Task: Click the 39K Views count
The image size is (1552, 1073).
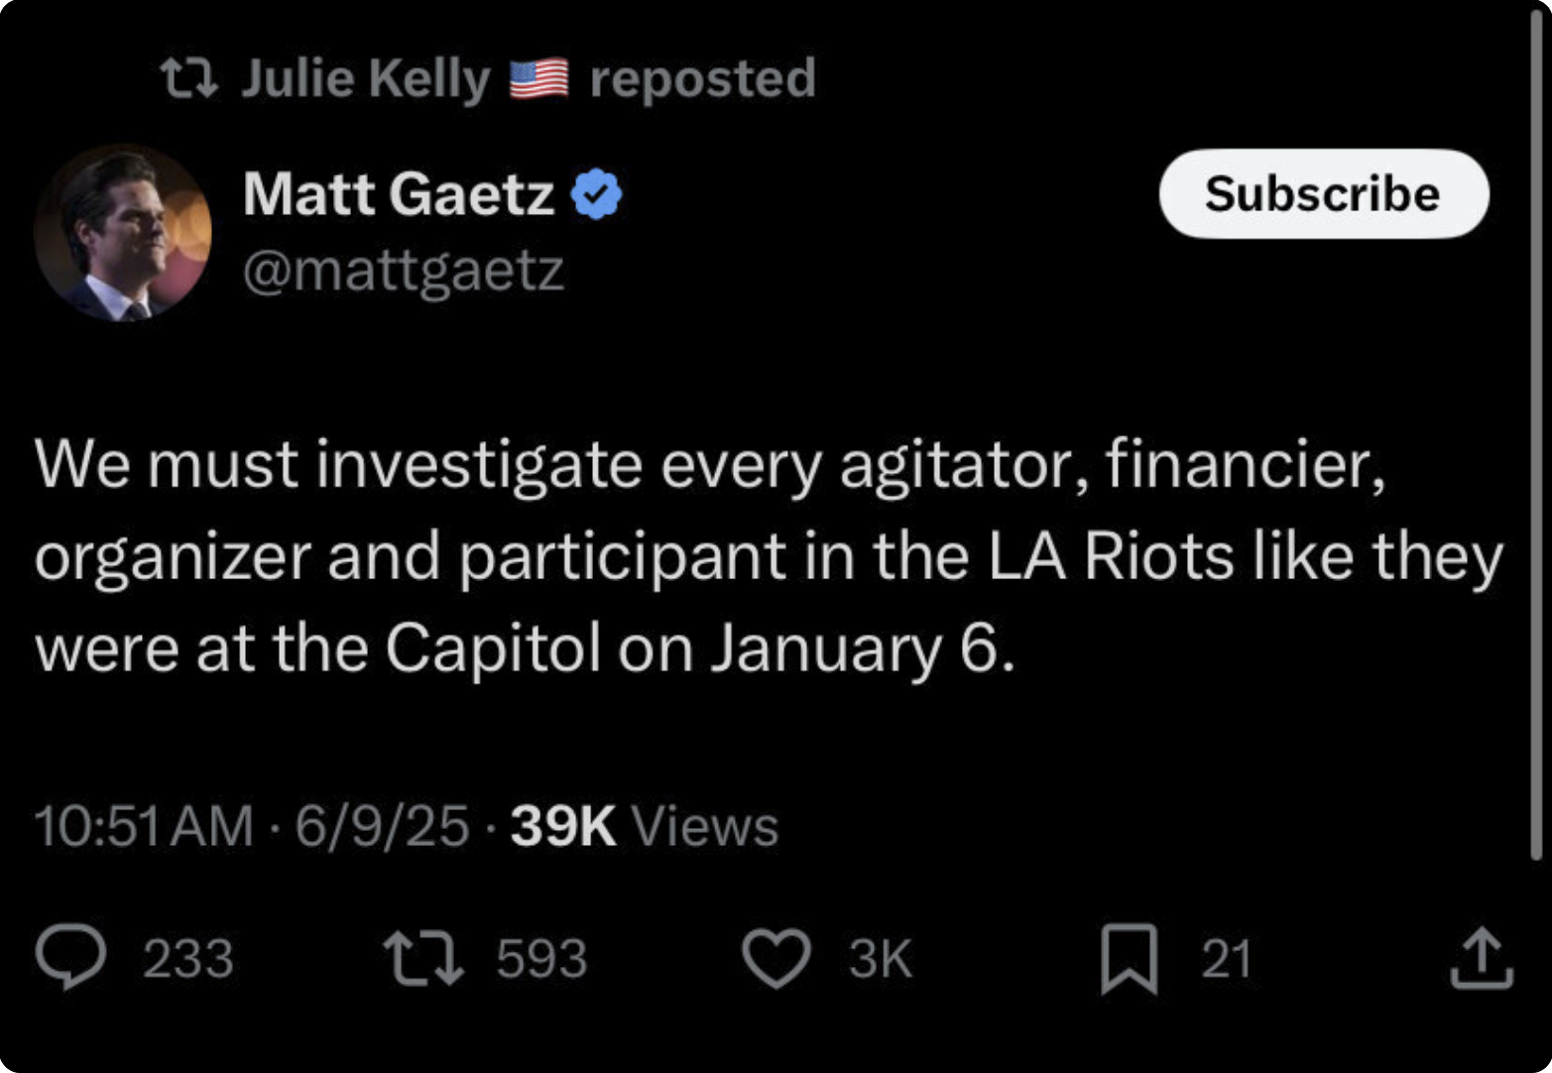Action: point(644,826)
